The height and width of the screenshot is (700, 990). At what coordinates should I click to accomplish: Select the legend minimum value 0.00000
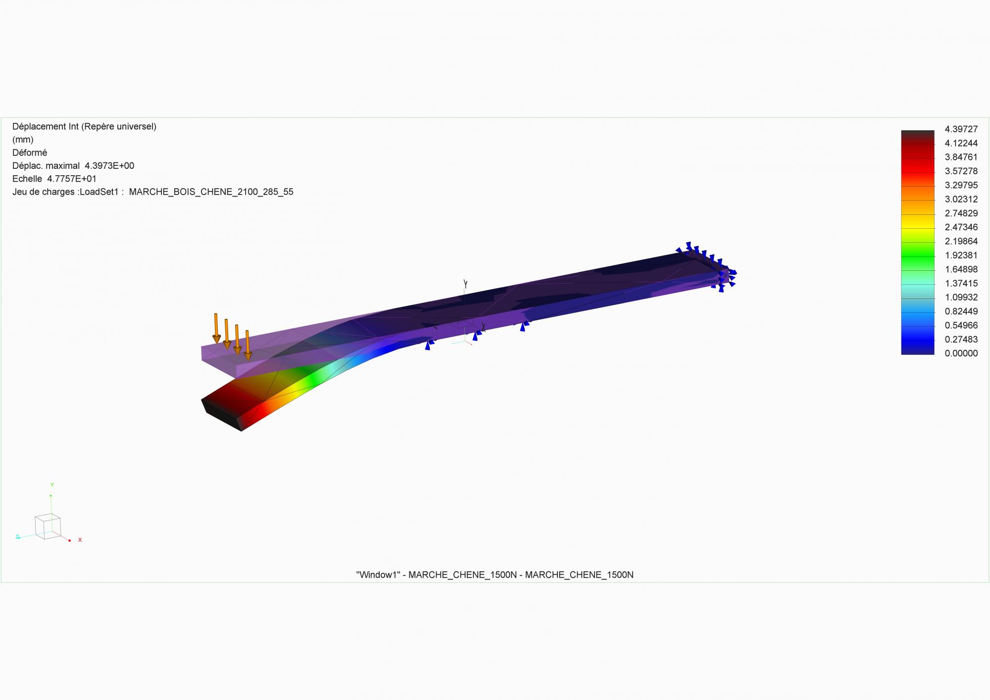[x=961, y=353]
